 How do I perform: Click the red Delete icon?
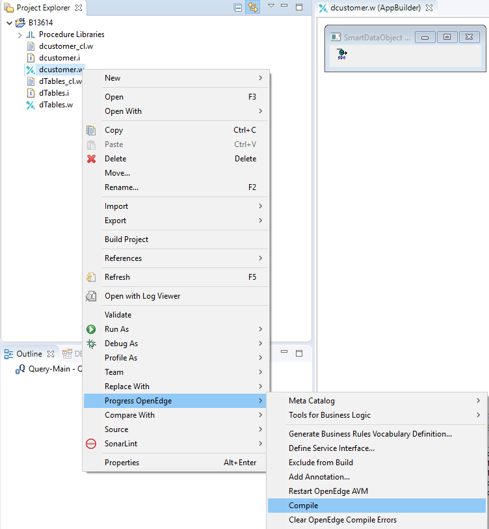pos(91,159)
